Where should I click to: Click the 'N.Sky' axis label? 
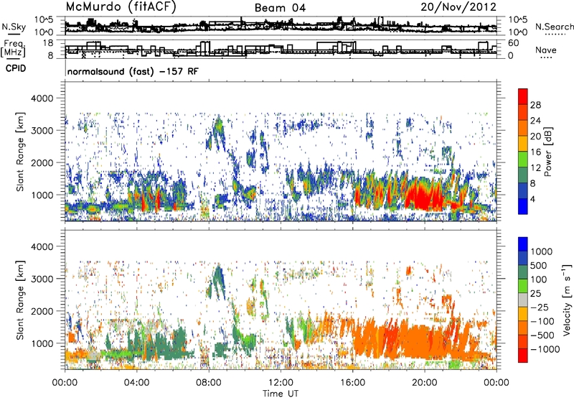click(14, 27)
